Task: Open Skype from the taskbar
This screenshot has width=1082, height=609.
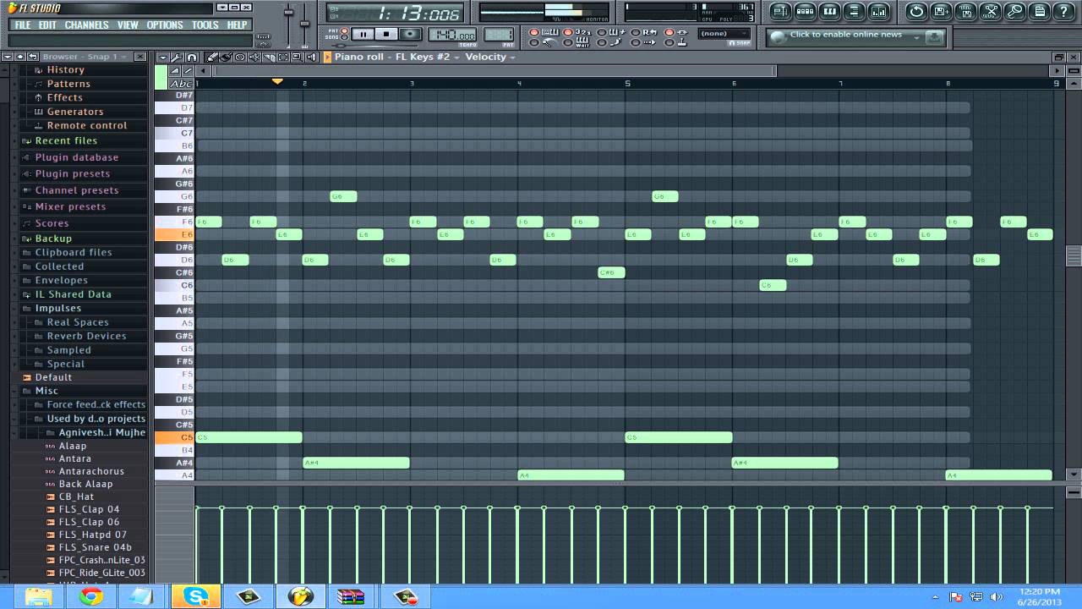Action: [196, 596]
